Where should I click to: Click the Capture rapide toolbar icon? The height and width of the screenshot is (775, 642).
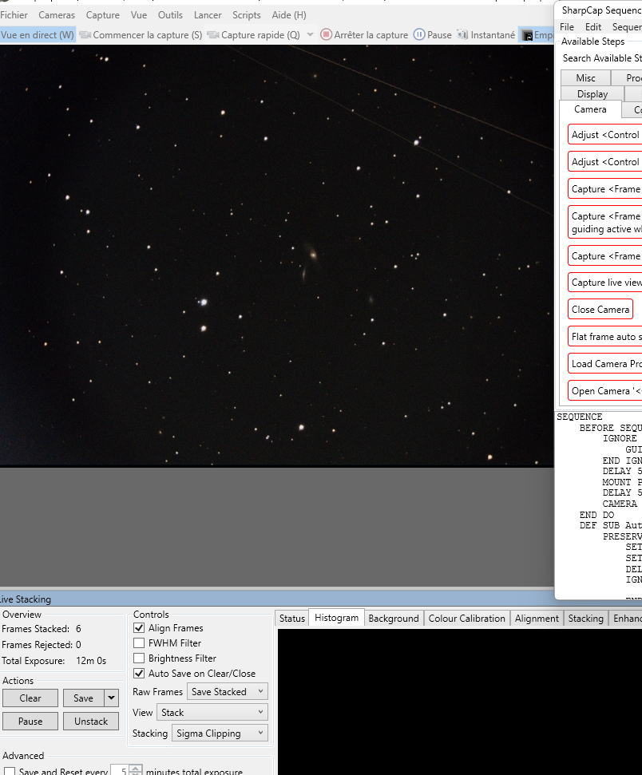pyautogui.click(x=213, y=35)
